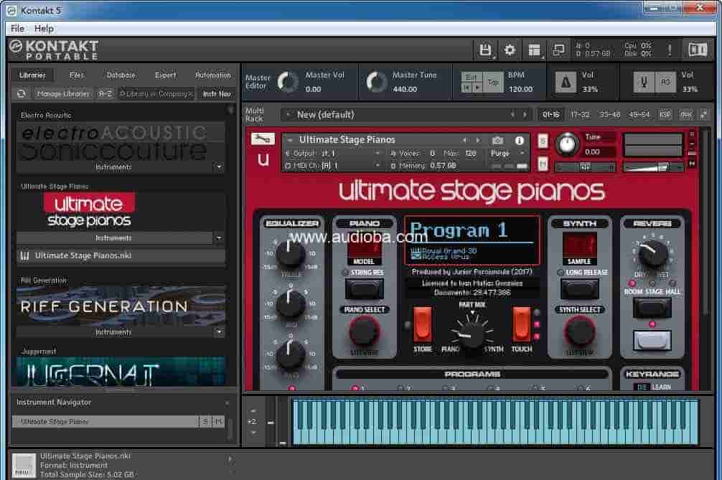
Task: Switch to the Database tab
Action: (x=121, y=75)
